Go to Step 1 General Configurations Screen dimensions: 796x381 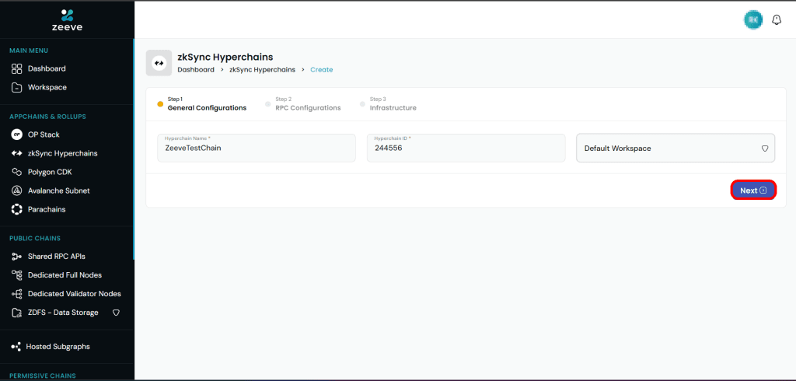coord(202,103)
